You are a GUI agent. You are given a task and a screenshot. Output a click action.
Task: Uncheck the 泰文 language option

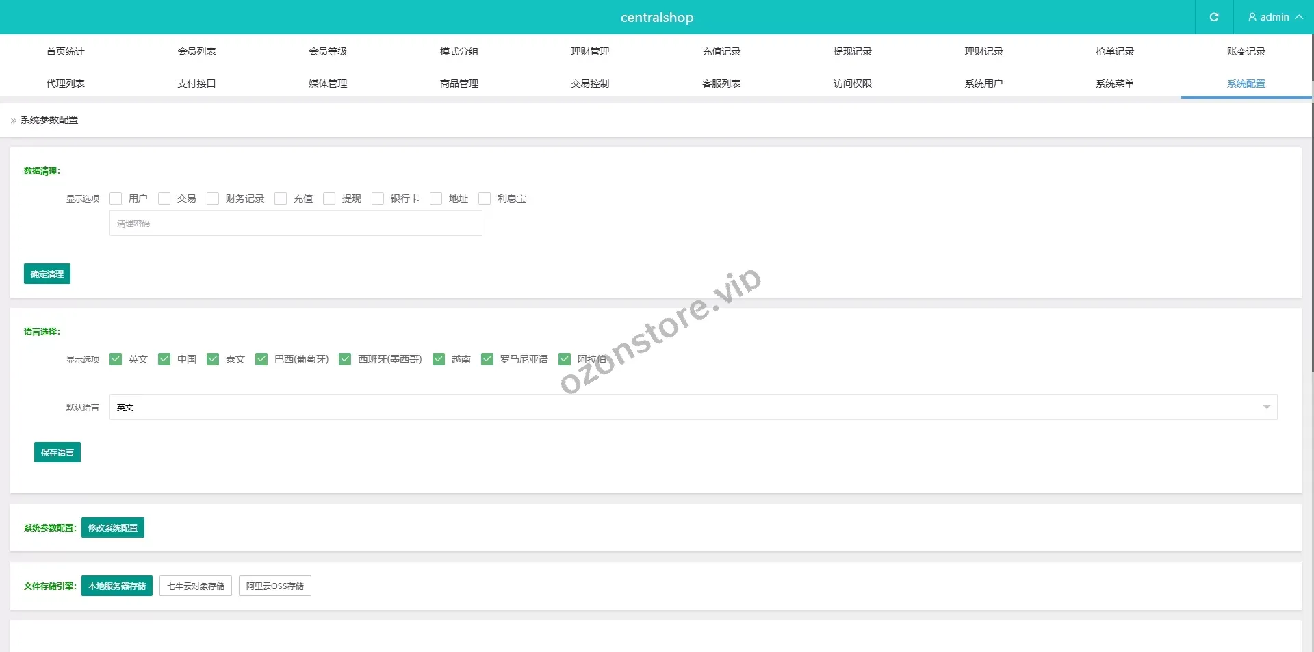point(213,358)
